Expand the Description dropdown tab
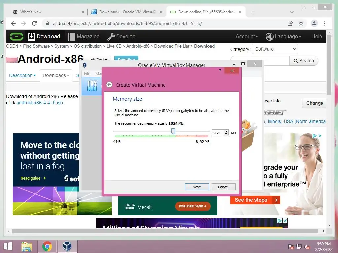The image size is (338, 253). click(22, 75)
